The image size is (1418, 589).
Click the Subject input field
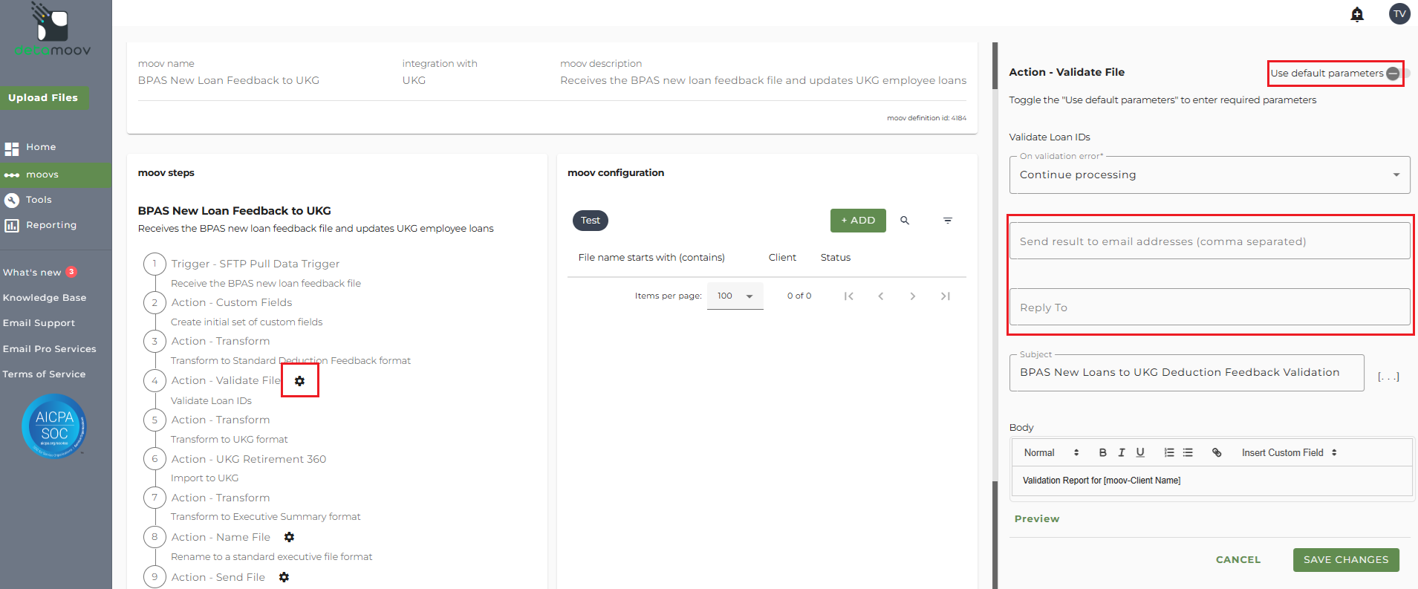[1186, 373]
